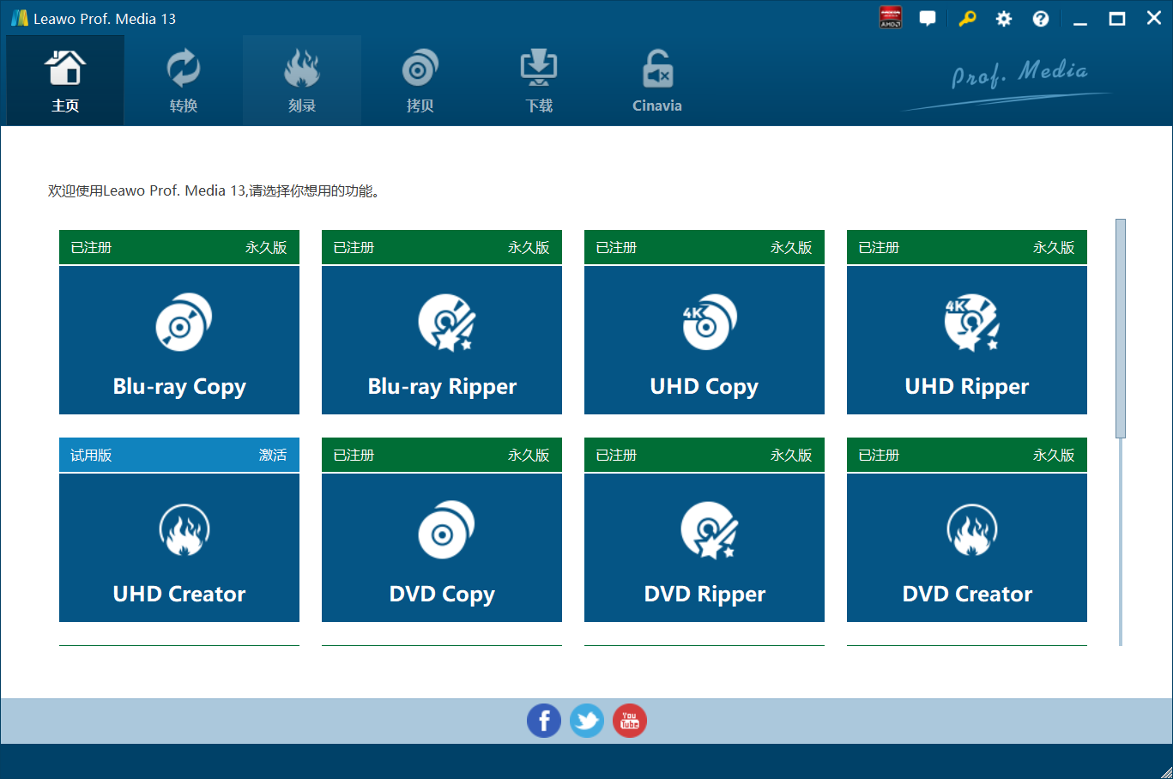1173x779 pixels.
Task: Launch the Blu-ray Copy module
Action: tap(179, 341)
